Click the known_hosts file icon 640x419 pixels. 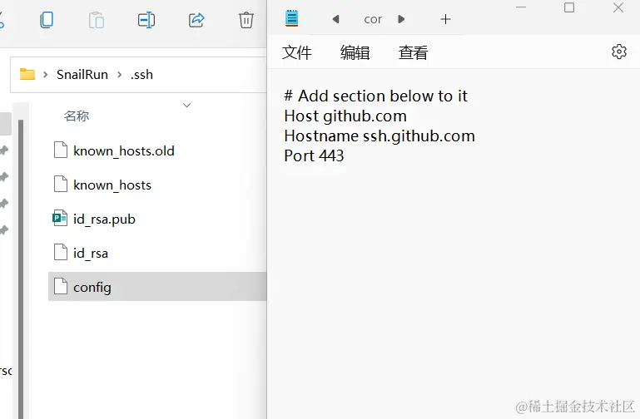point(61,184)
